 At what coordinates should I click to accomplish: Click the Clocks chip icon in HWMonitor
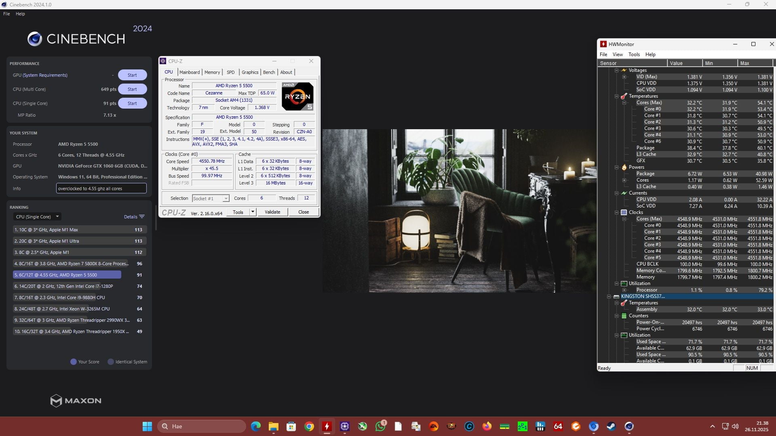pos(624,212)
